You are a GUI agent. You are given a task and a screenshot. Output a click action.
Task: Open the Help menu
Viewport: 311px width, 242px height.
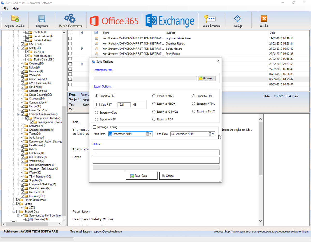point(16,8)
